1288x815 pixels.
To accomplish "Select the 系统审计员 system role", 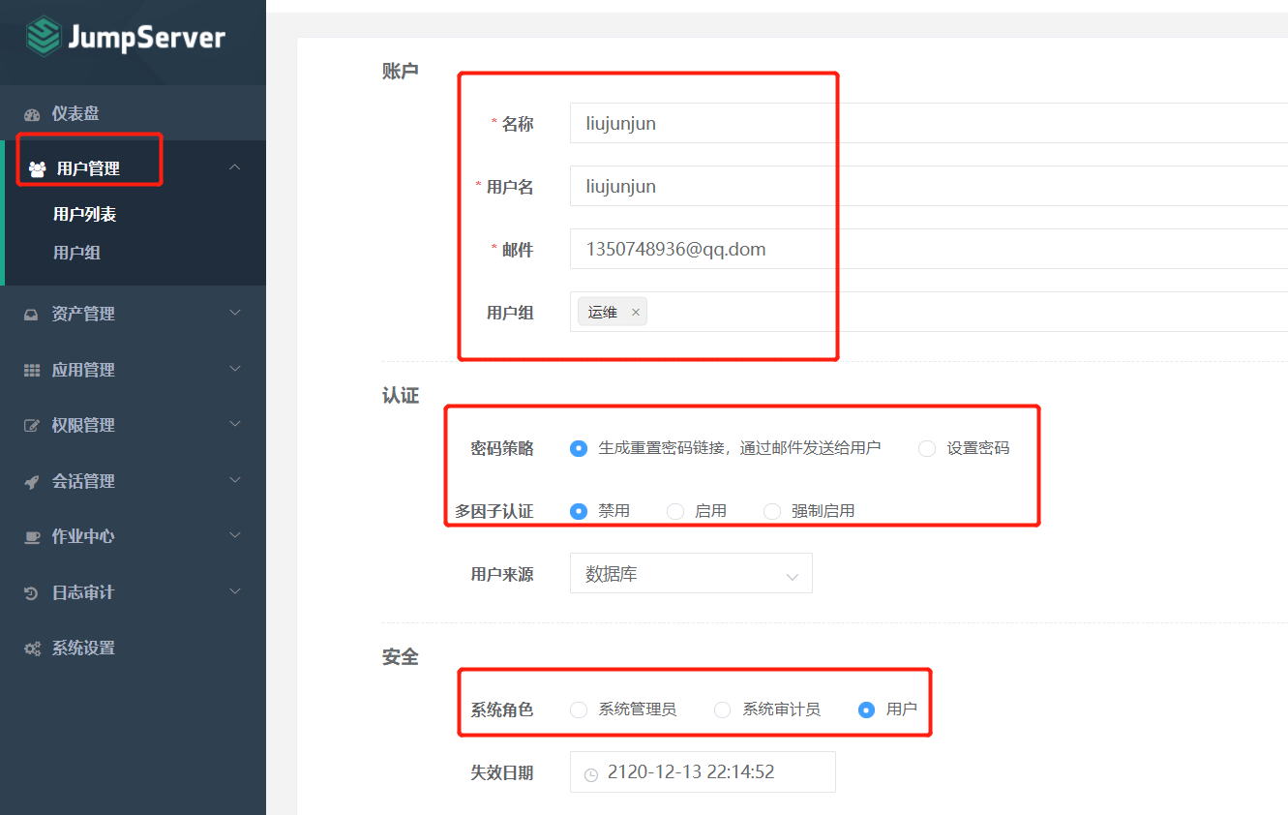I will pos(723,709).
